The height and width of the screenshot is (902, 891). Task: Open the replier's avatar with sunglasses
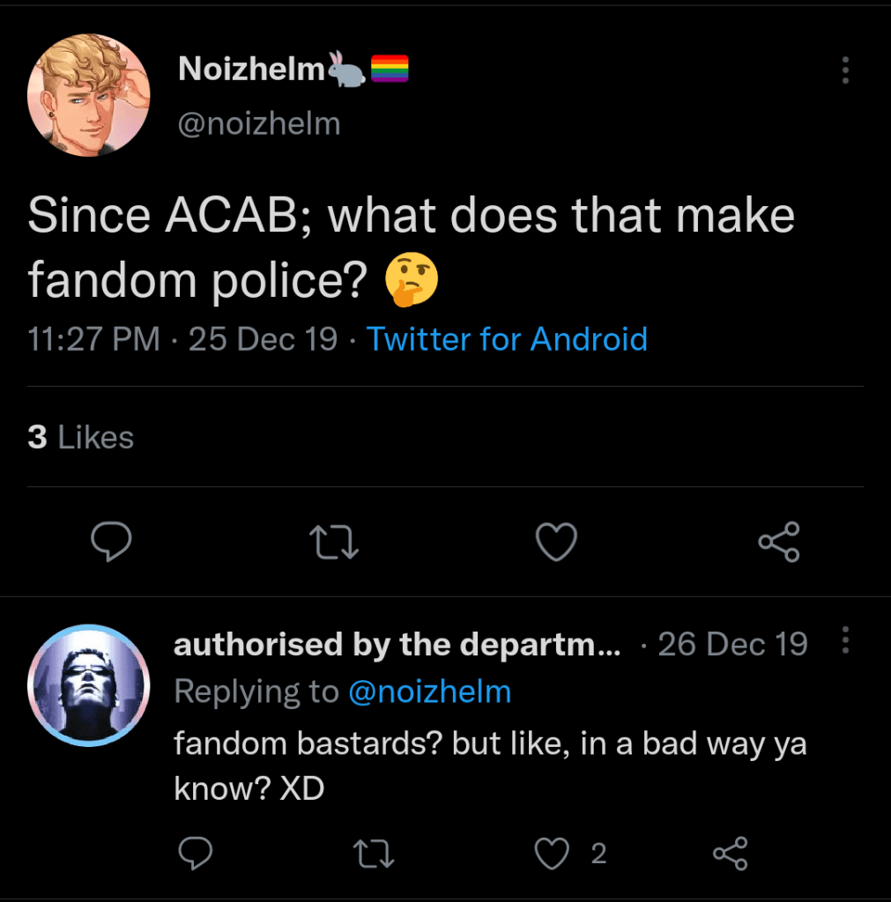(x=88, y=685)
